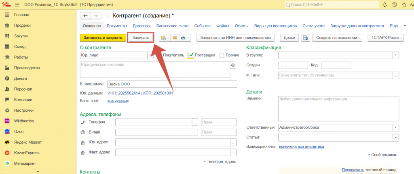The height and width of the screenshot is (174, 414).
Task: Click the envelope email icon in toolbar
Action: pyautogui.click(x=175, y=38)
